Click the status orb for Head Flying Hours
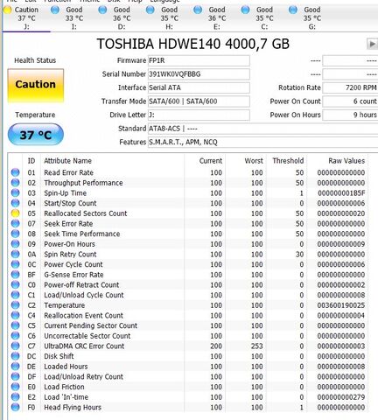 pyautogui.click(x=15, y=407)
